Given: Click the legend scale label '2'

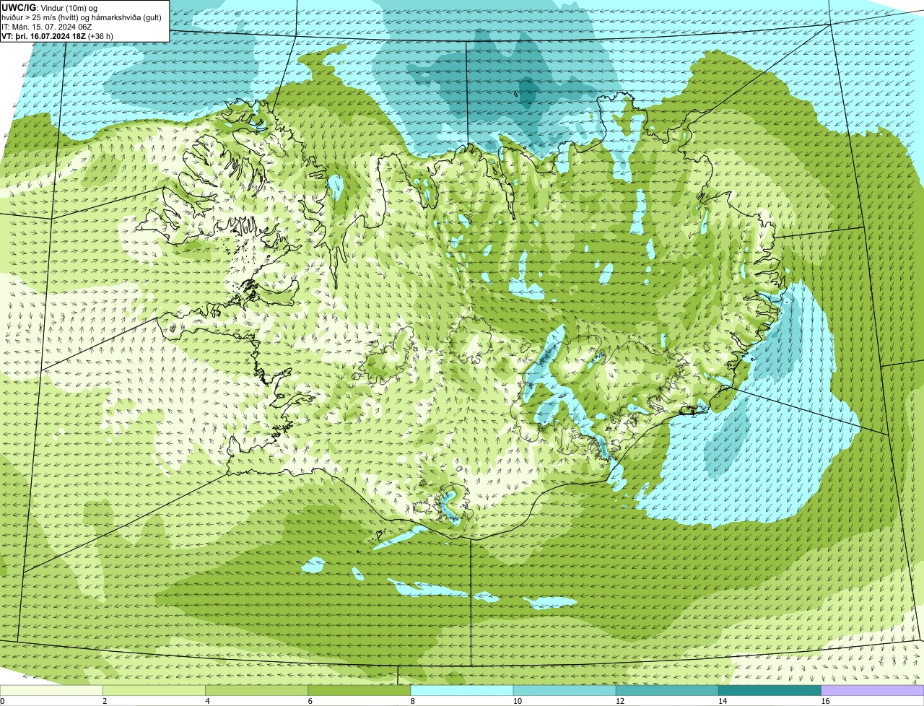Looking at the screenshot, I should (105, 701).
